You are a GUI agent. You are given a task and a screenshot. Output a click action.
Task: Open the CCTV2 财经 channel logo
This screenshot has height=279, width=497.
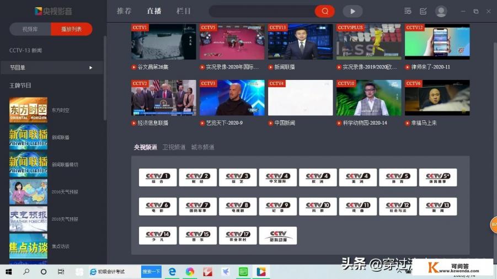(x=198, y=178)
